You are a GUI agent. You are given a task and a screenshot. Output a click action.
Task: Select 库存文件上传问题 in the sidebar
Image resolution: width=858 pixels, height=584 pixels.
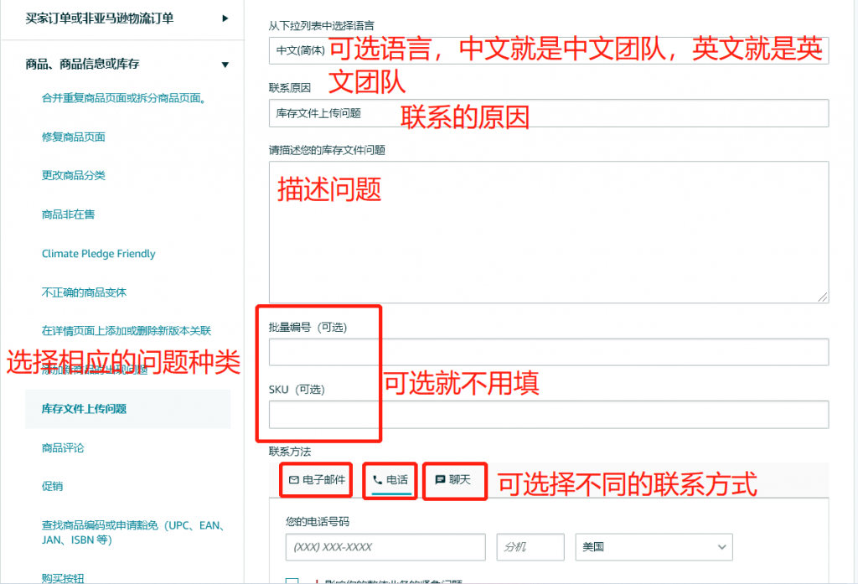click(x=127, y=409)
